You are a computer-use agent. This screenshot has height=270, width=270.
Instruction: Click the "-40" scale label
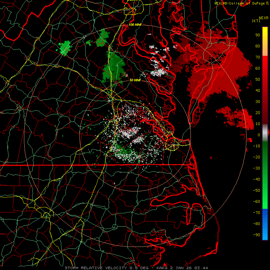point(256,179)
